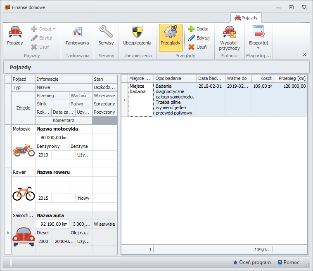The width and height of the screenshot is (313, 271).
Task: Collapse the ribbon with the chevron
Action: point(304,54)
